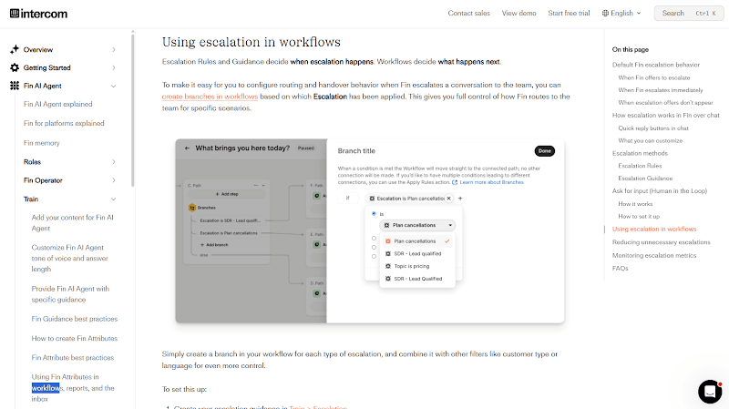Click Start free trial link
The image size is (729, 409).
(569, 13)
